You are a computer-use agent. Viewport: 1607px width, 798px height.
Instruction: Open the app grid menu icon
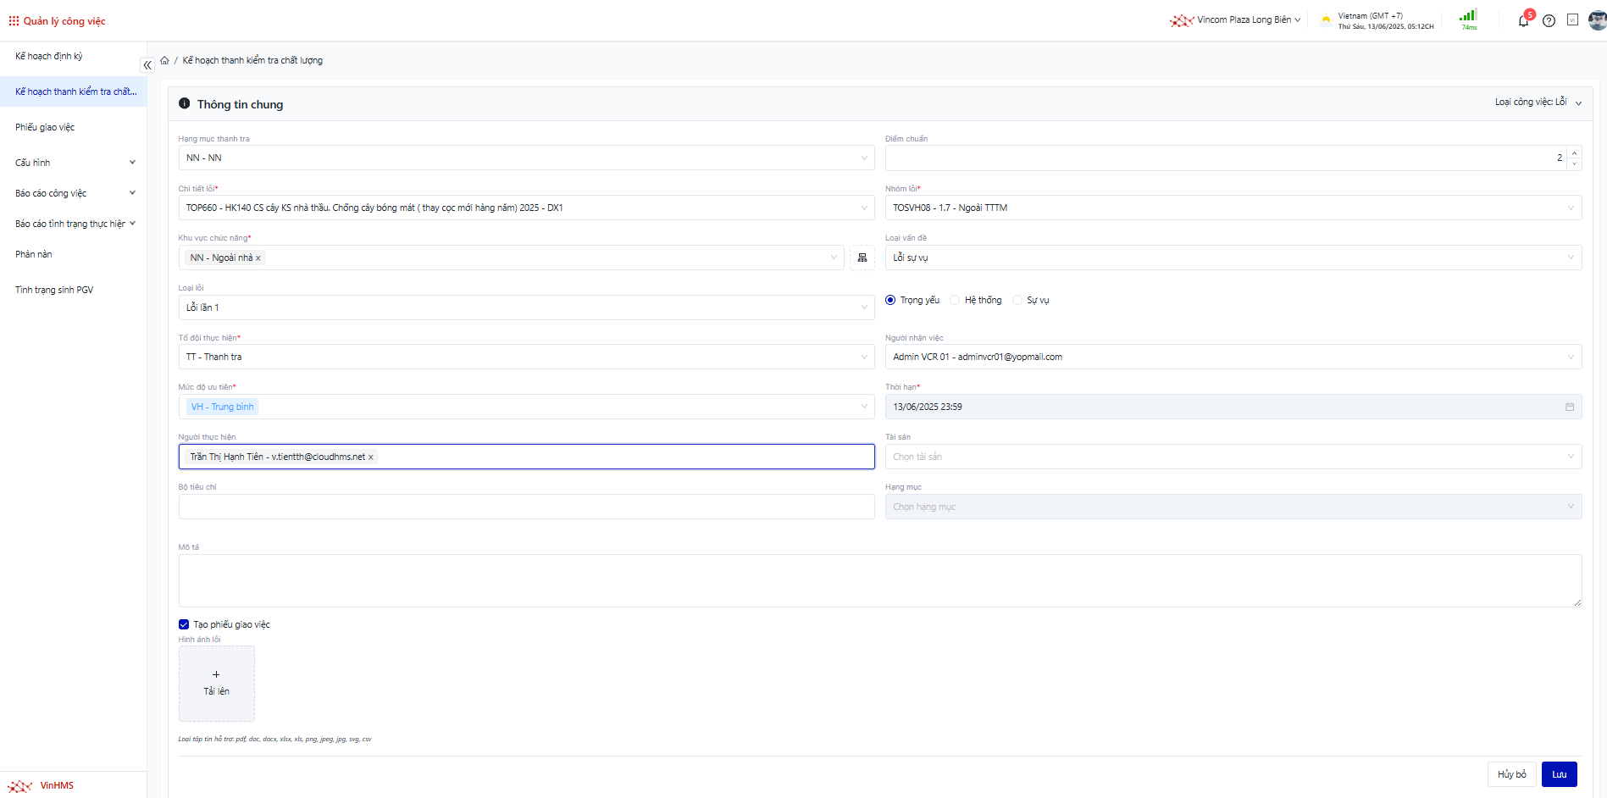[14, 21]
